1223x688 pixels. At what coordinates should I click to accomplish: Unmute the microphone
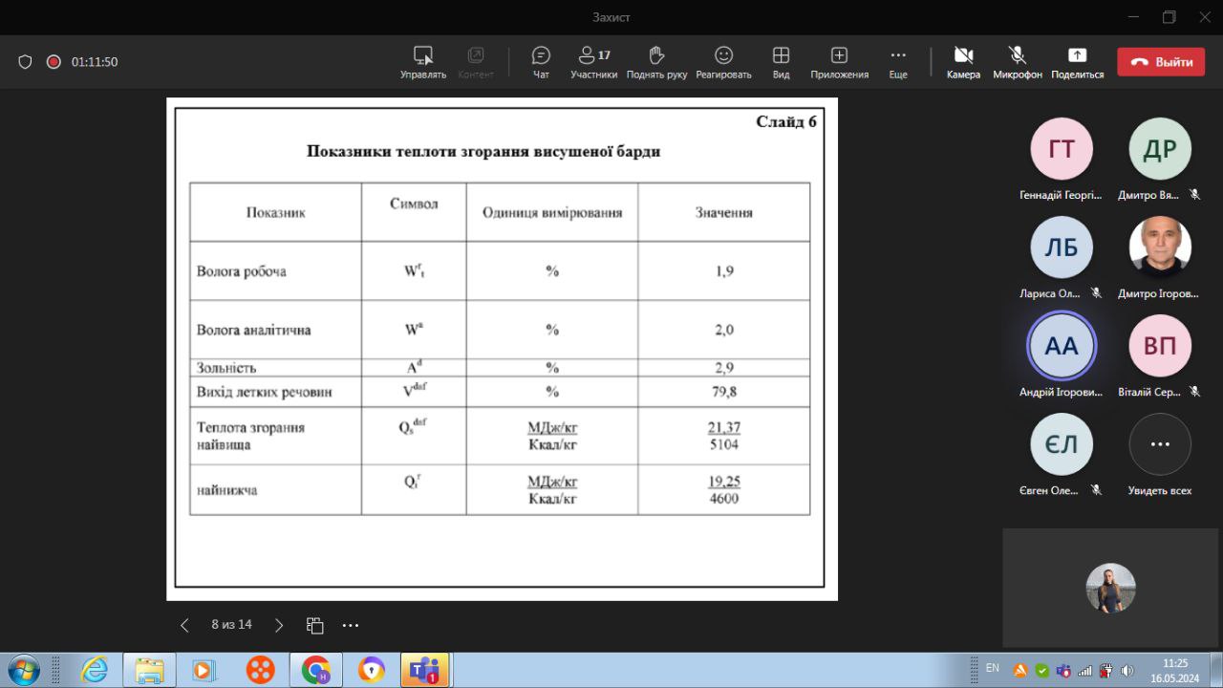[x=1017, y=61]
